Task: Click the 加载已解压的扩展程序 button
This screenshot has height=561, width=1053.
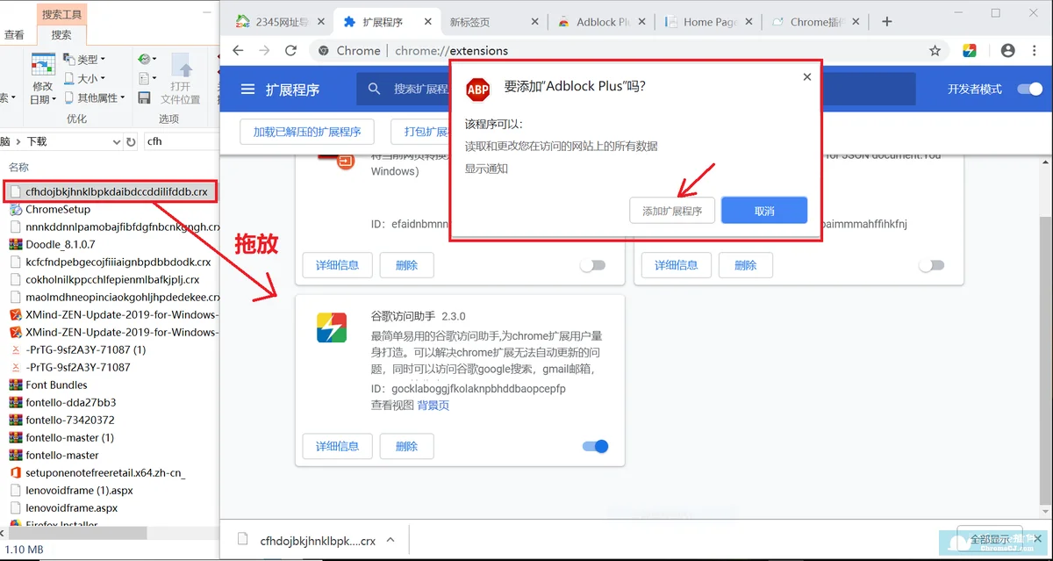Action: [x=307, y=132]
